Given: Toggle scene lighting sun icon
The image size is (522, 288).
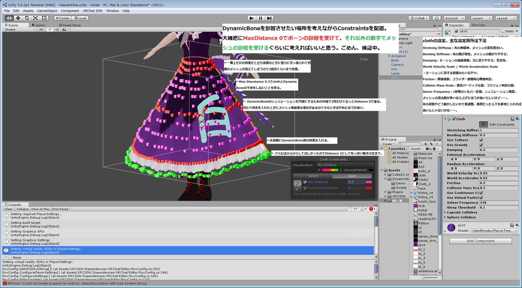Looking at the screenshot, I should [49, 30].
